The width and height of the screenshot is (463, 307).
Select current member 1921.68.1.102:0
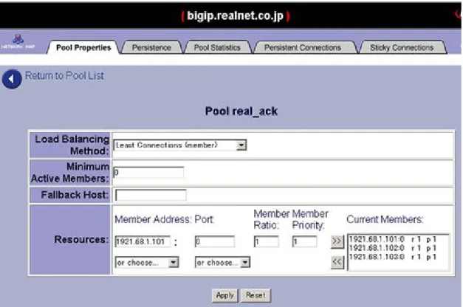pos(392,248)
